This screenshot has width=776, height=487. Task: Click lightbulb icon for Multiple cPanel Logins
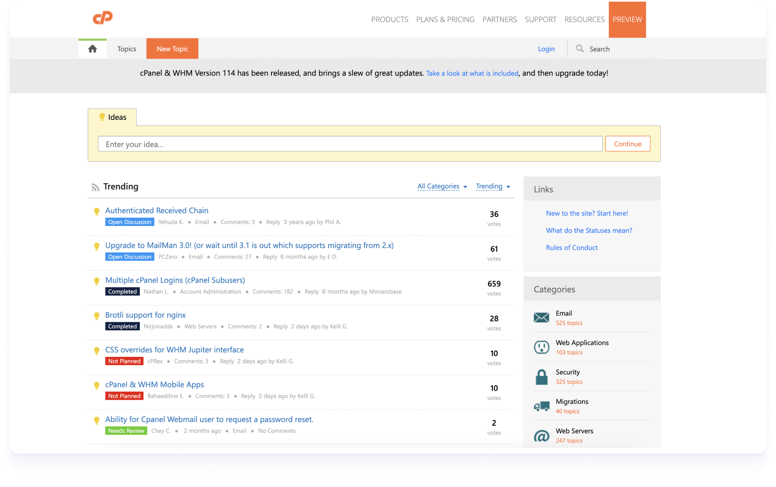97,281
